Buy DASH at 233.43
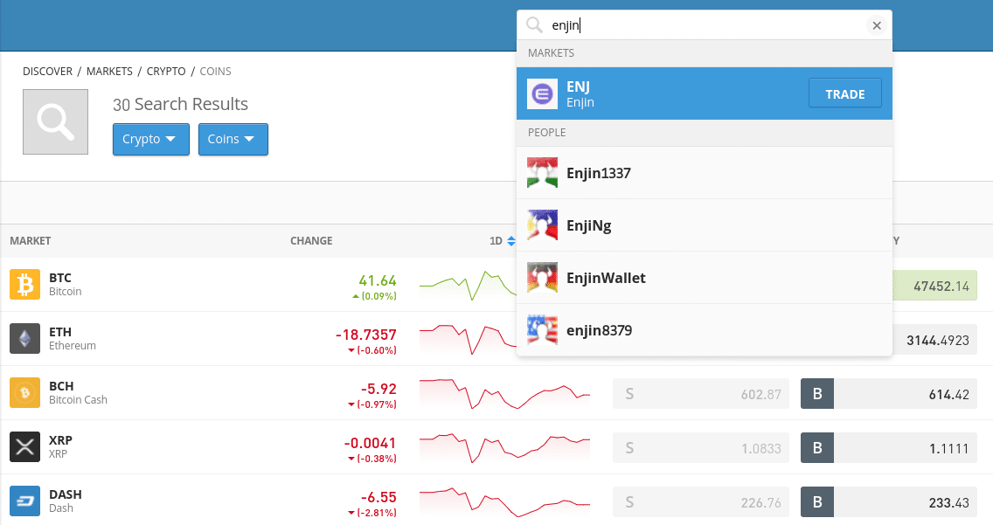 (x=888, y=502)
